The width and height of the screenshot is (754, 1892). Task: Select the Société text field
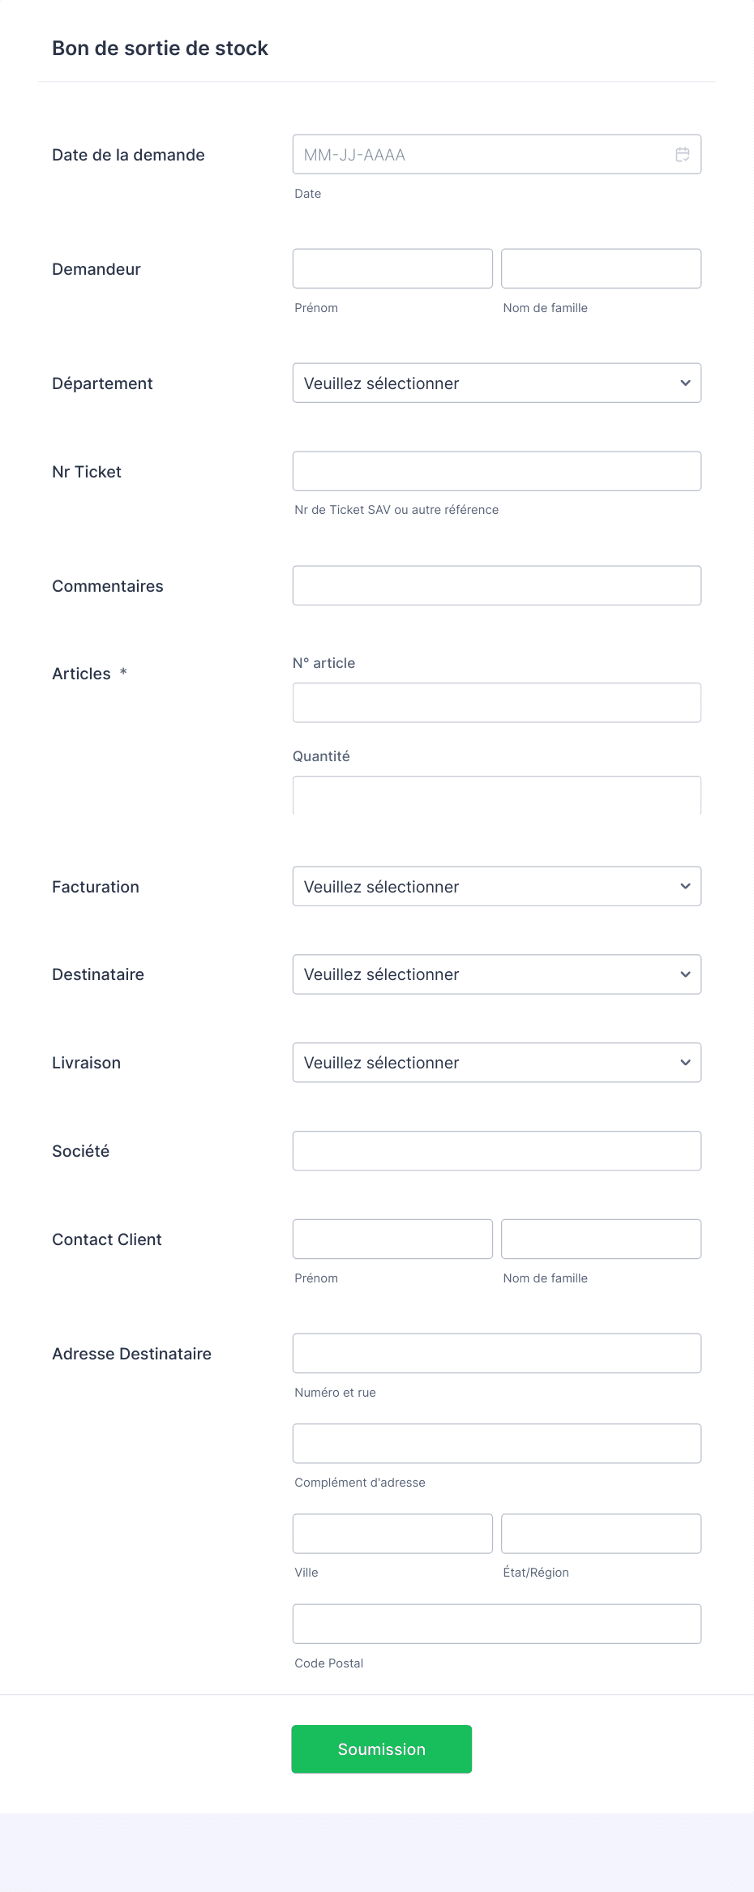tap(496, 1151)
